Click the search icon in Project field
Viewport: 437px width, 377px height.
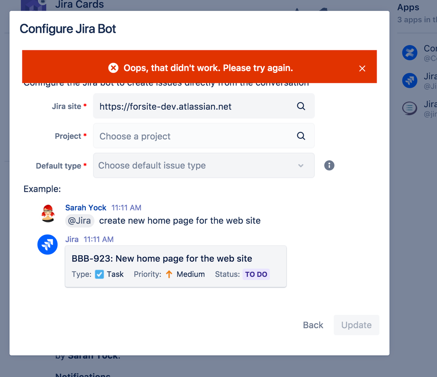tap(301, 136)
